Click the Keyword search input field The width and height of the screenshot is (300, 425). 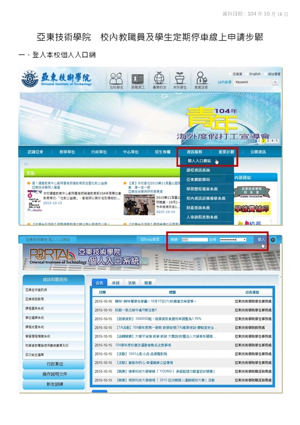coord(253,82)
